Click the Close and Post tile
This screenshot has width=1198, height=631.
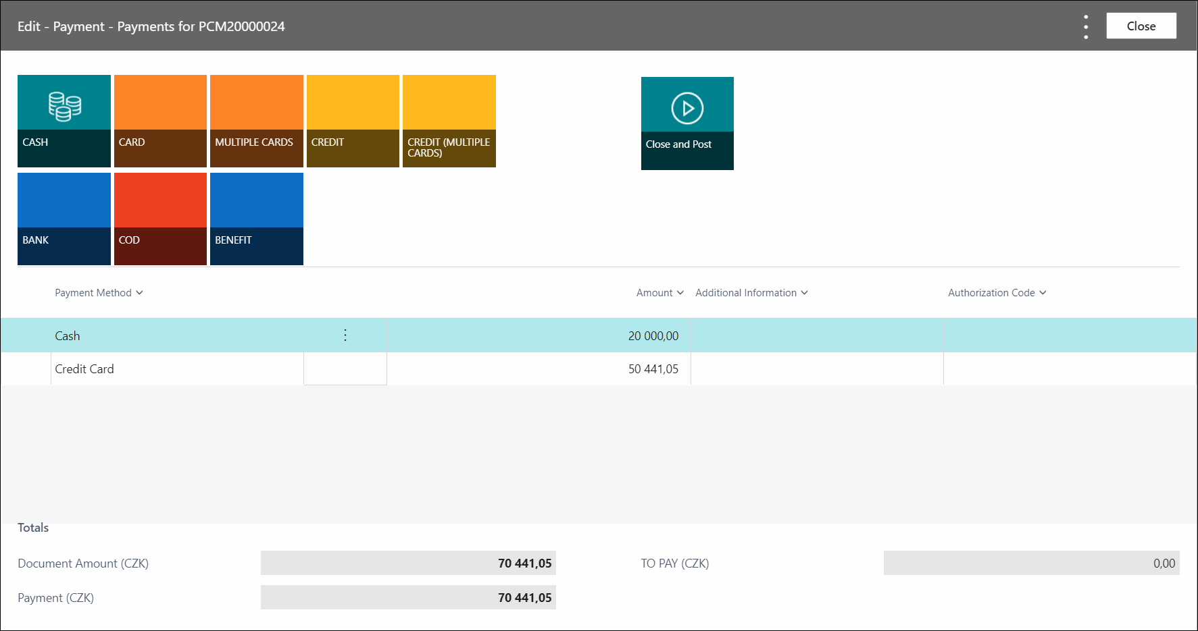pos(687,124)
